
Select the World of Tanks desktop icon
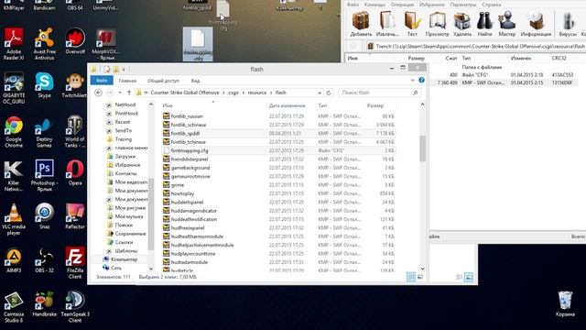75,132
